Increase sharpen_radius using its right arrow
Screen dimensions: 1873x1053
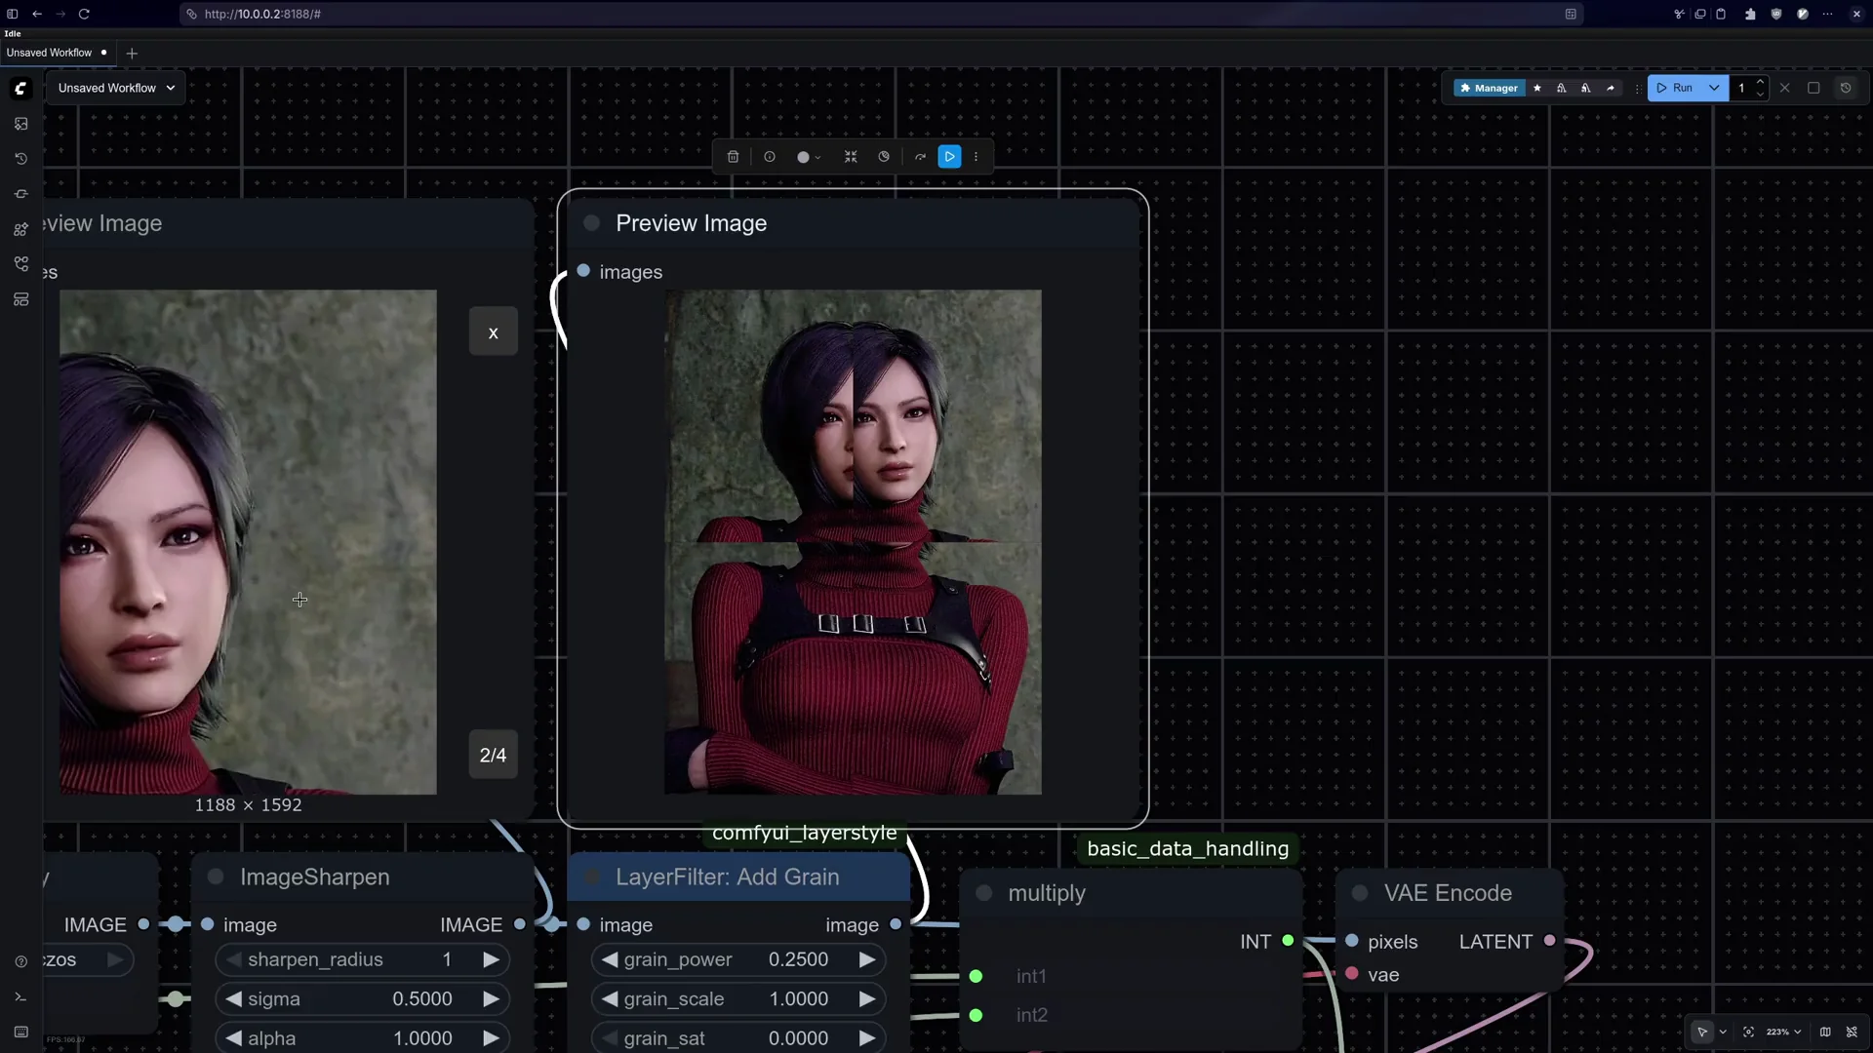point(491,959)
